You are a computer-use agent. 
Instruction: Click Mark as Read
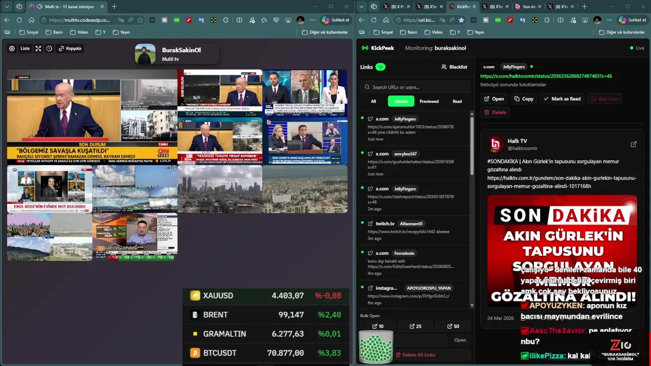coord(562,99)
